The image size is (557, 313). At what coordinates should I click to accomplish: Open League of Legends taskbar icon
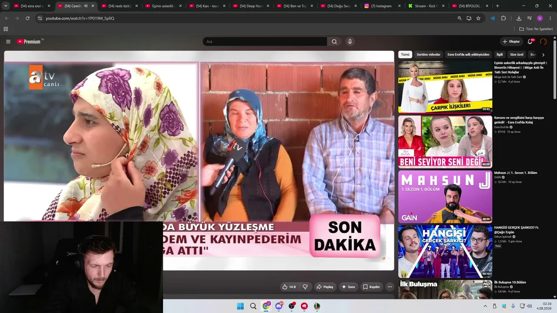(x=317, y=306)
